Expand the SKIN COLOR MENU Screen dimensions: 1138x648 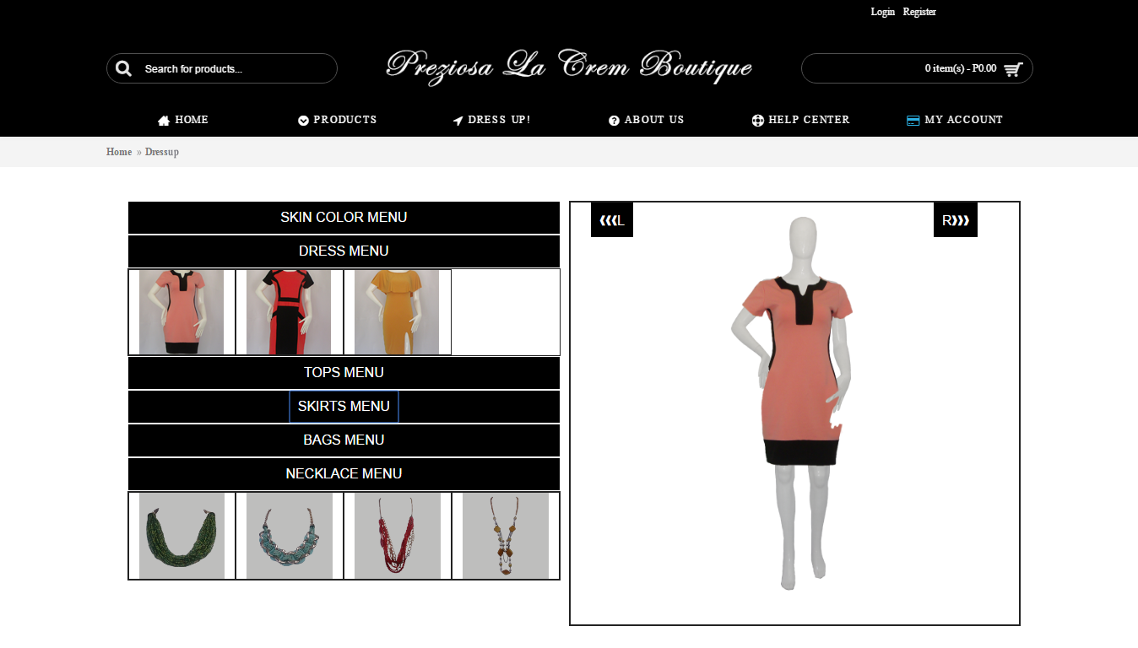(344, 218)
